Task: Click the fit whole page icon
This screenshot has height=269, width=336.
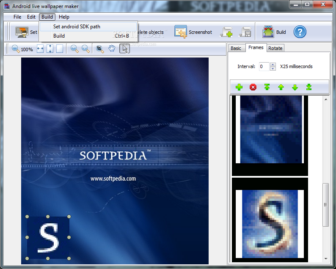Action: coord(60,49)
